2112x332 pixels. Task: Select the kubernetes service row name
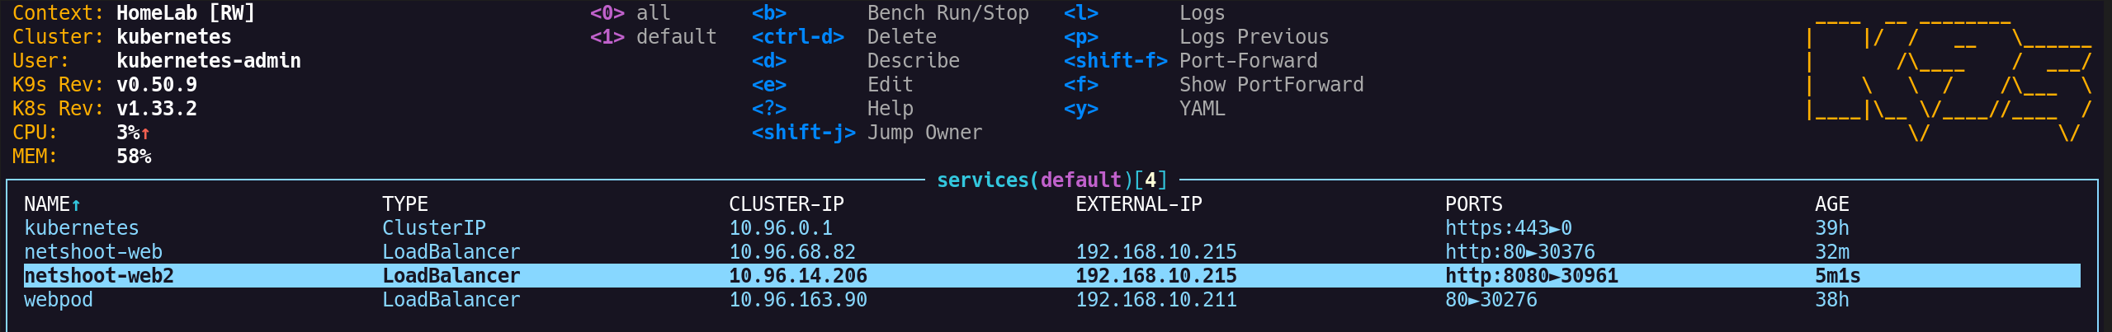(81, 228)
